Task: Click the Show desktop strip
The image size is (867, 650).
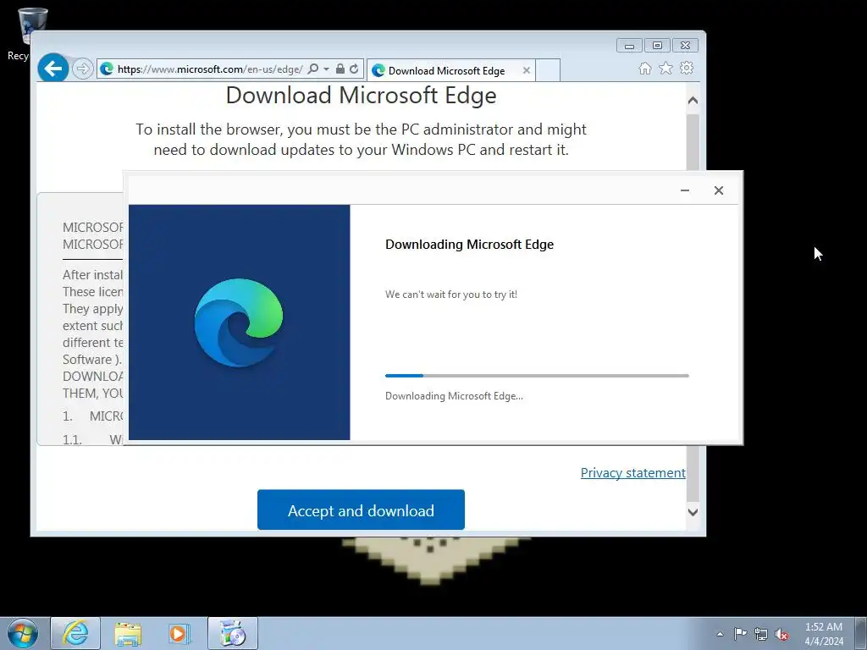Action: (861, 633)
